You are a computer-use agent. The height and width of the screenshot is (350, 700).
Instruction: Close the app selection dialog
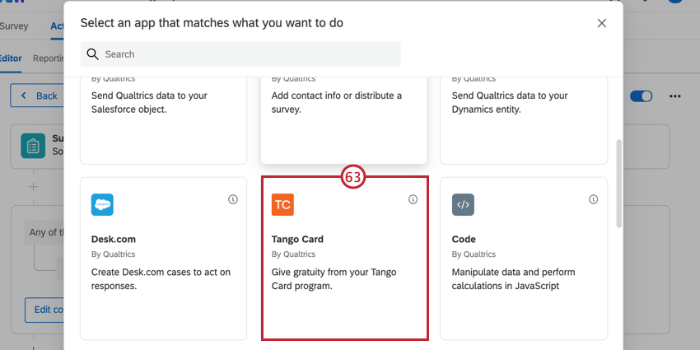(x=602, y=23)
